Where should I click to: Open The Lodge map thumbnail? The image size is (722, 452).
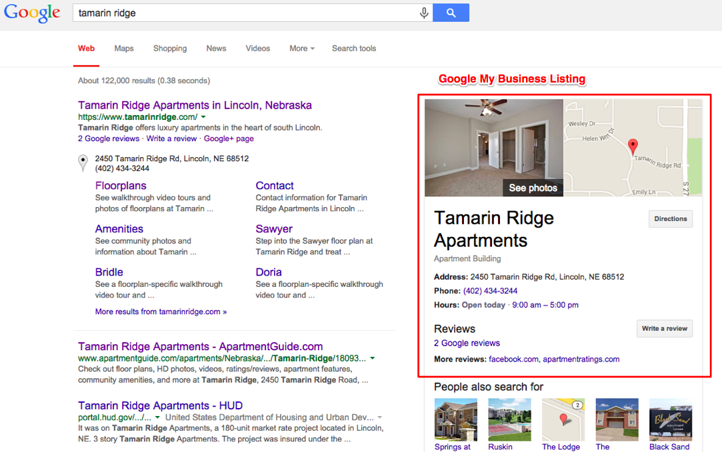pos(563,420)
